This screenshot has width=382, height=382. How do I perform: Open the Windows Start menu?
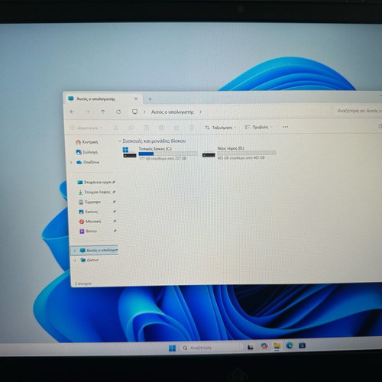pyautogui.click(x=172, y=348)
